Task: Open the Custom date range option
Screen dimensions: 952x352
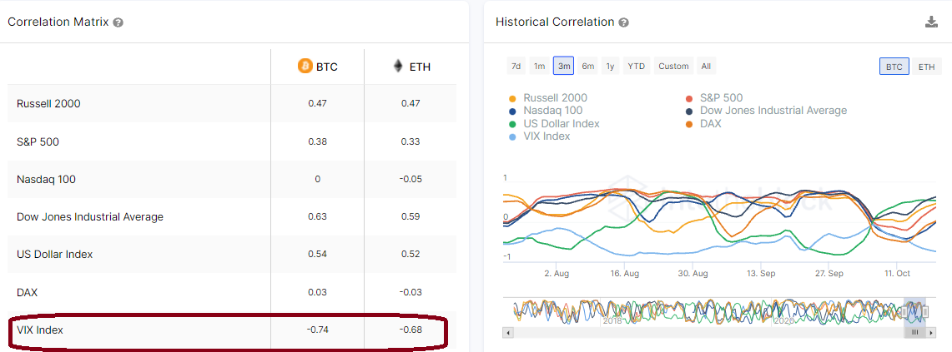Action: [674, 66]
